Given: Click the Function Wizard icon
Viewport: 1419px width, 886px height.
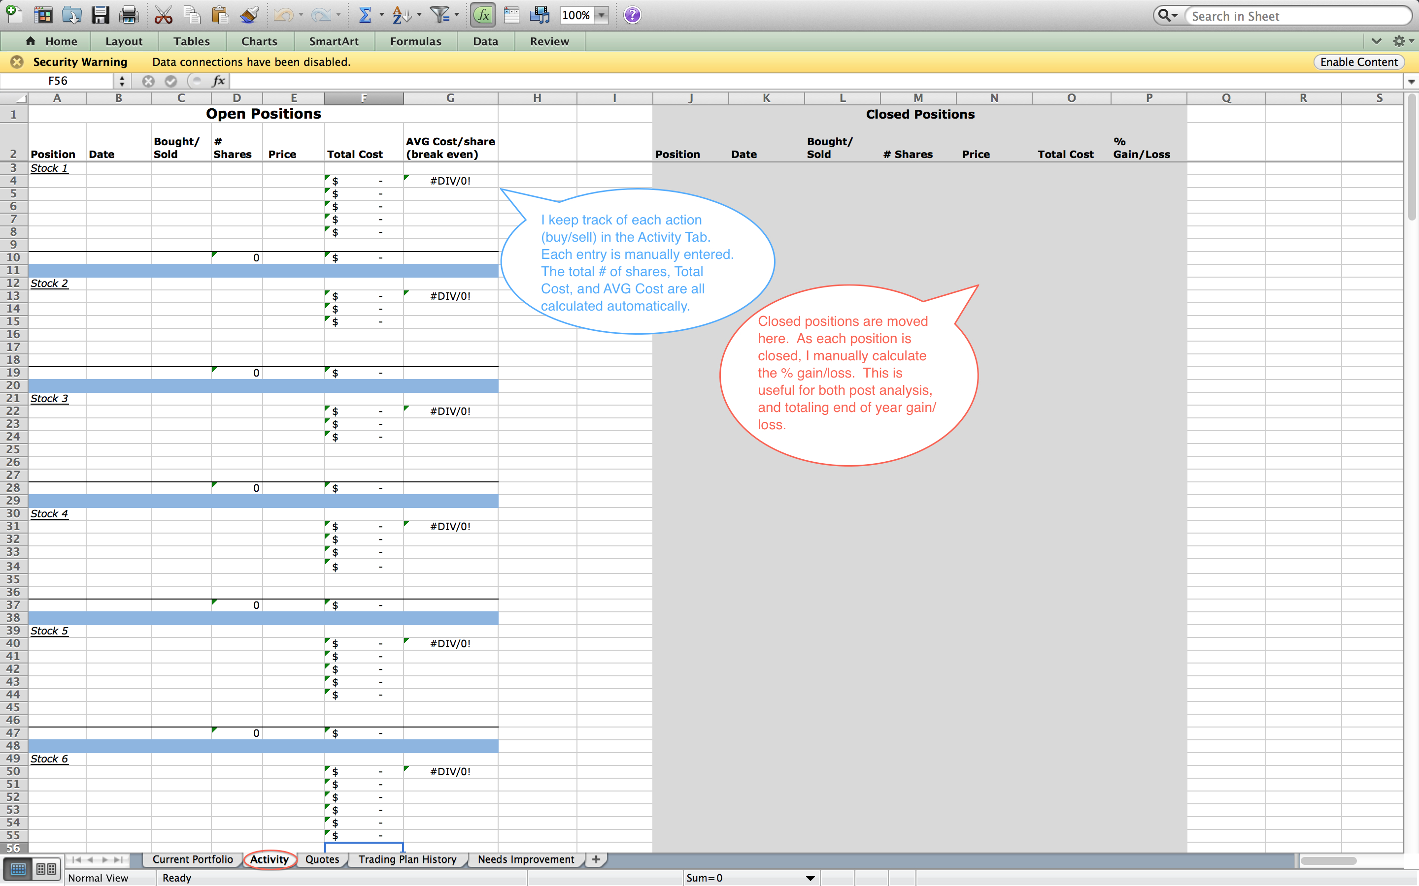Looking at the screenshot, I should click(x=481, y=14).
